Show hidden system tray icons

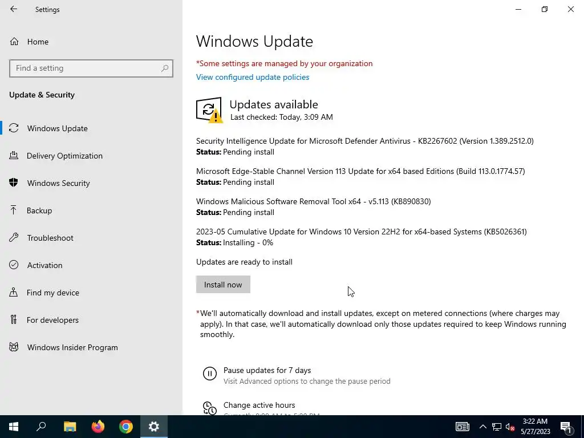[x=482, y=427]
